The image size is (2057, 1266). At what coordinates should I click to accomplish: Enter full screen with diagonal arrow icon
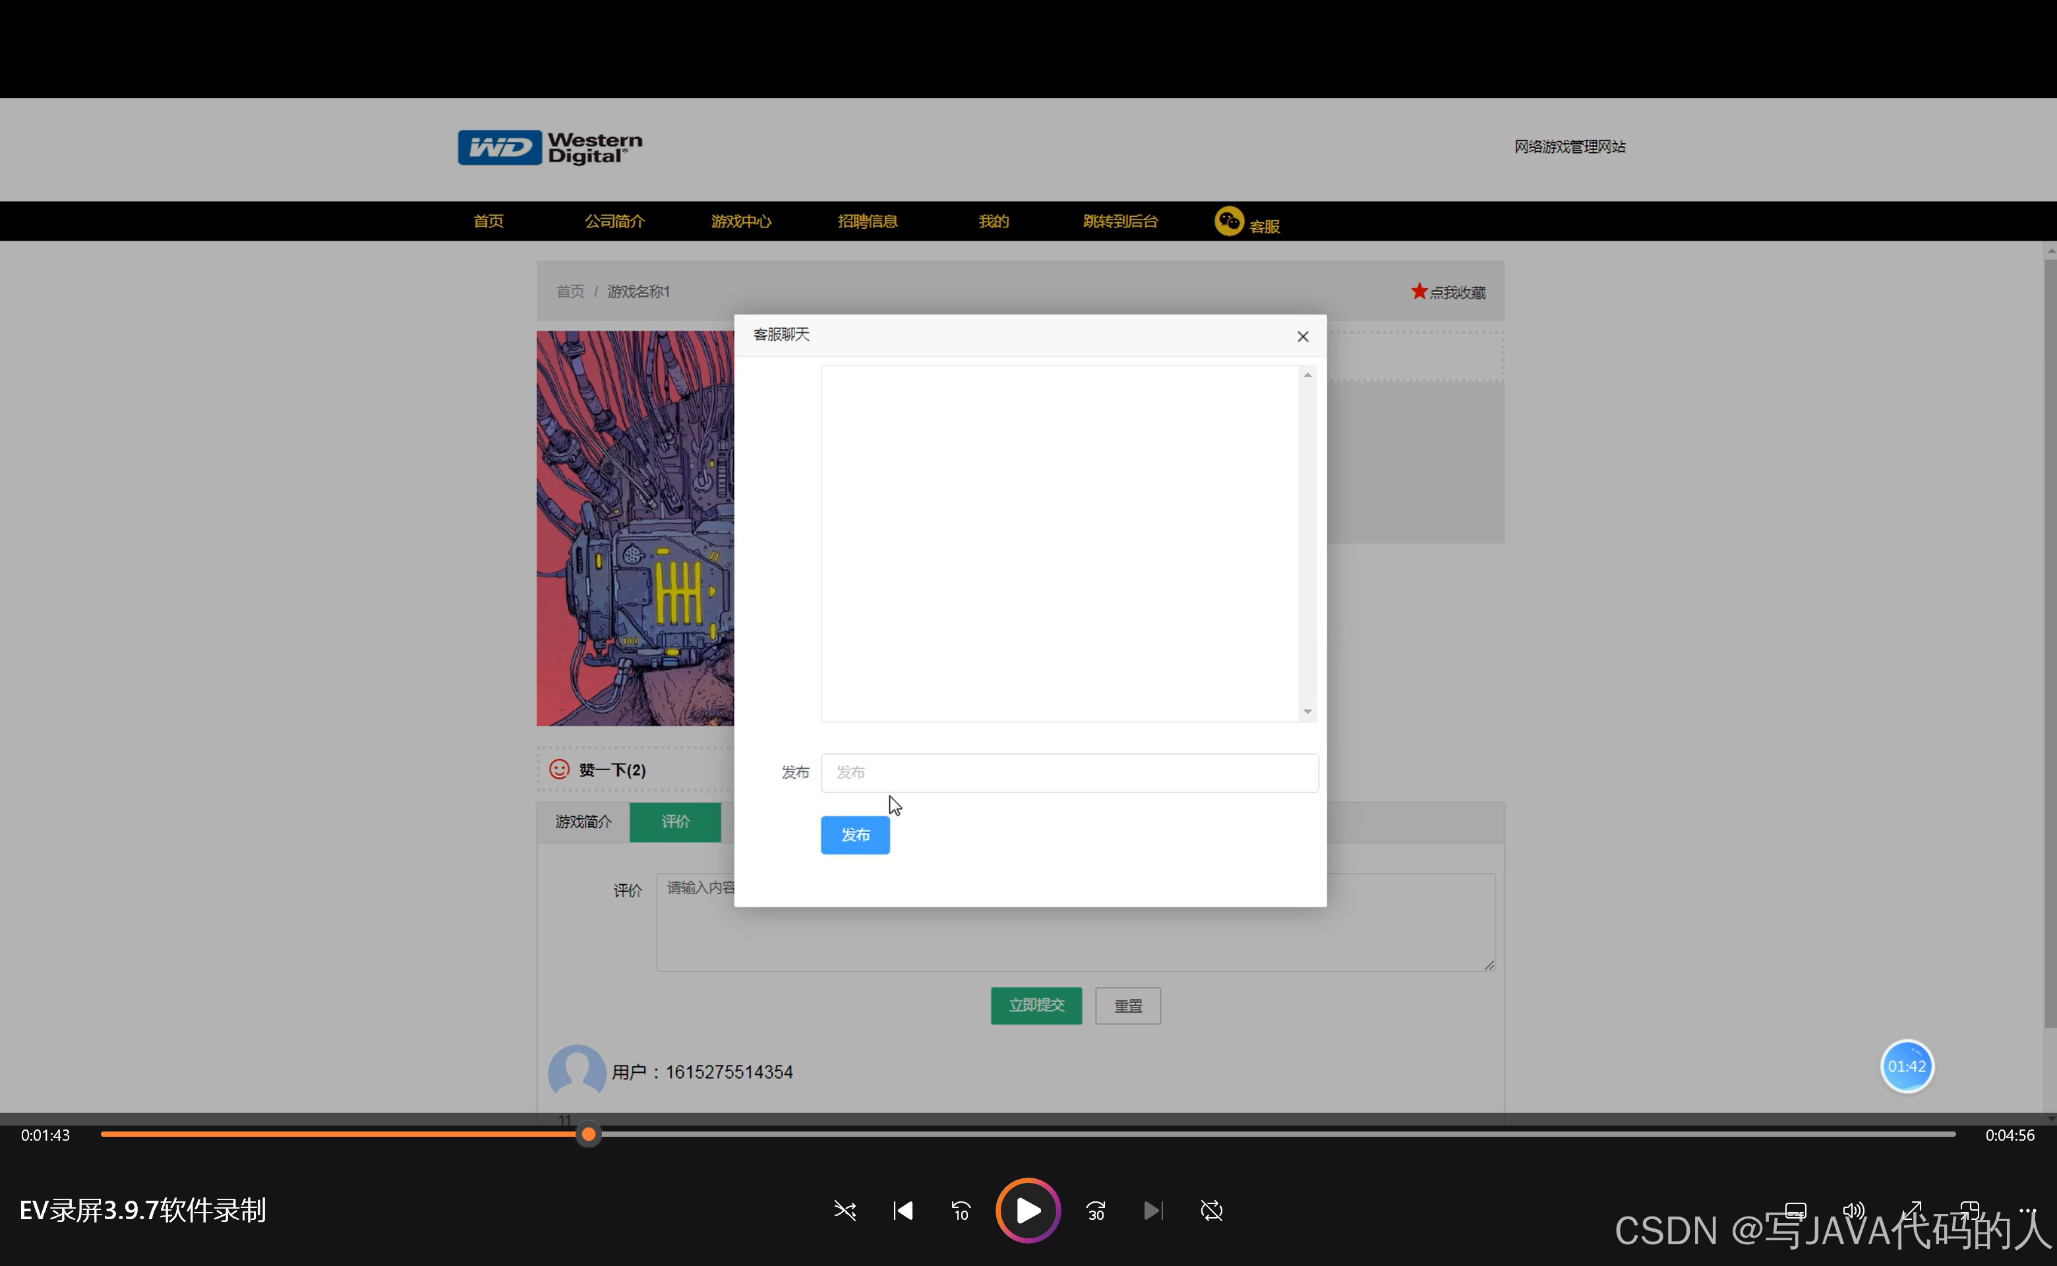(x=1912, y=1211)
